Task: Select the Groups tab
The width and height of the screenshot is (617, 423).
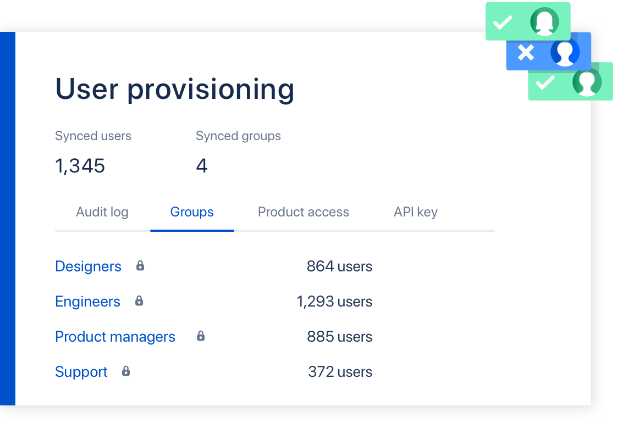Action: (192, 212)
